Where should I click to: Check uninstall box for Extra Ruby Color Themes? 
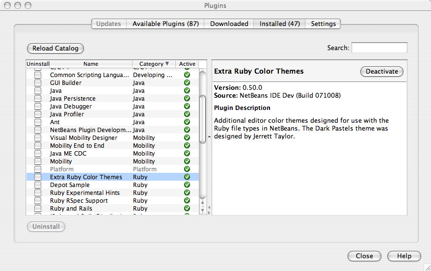click(x=38, y=177)
